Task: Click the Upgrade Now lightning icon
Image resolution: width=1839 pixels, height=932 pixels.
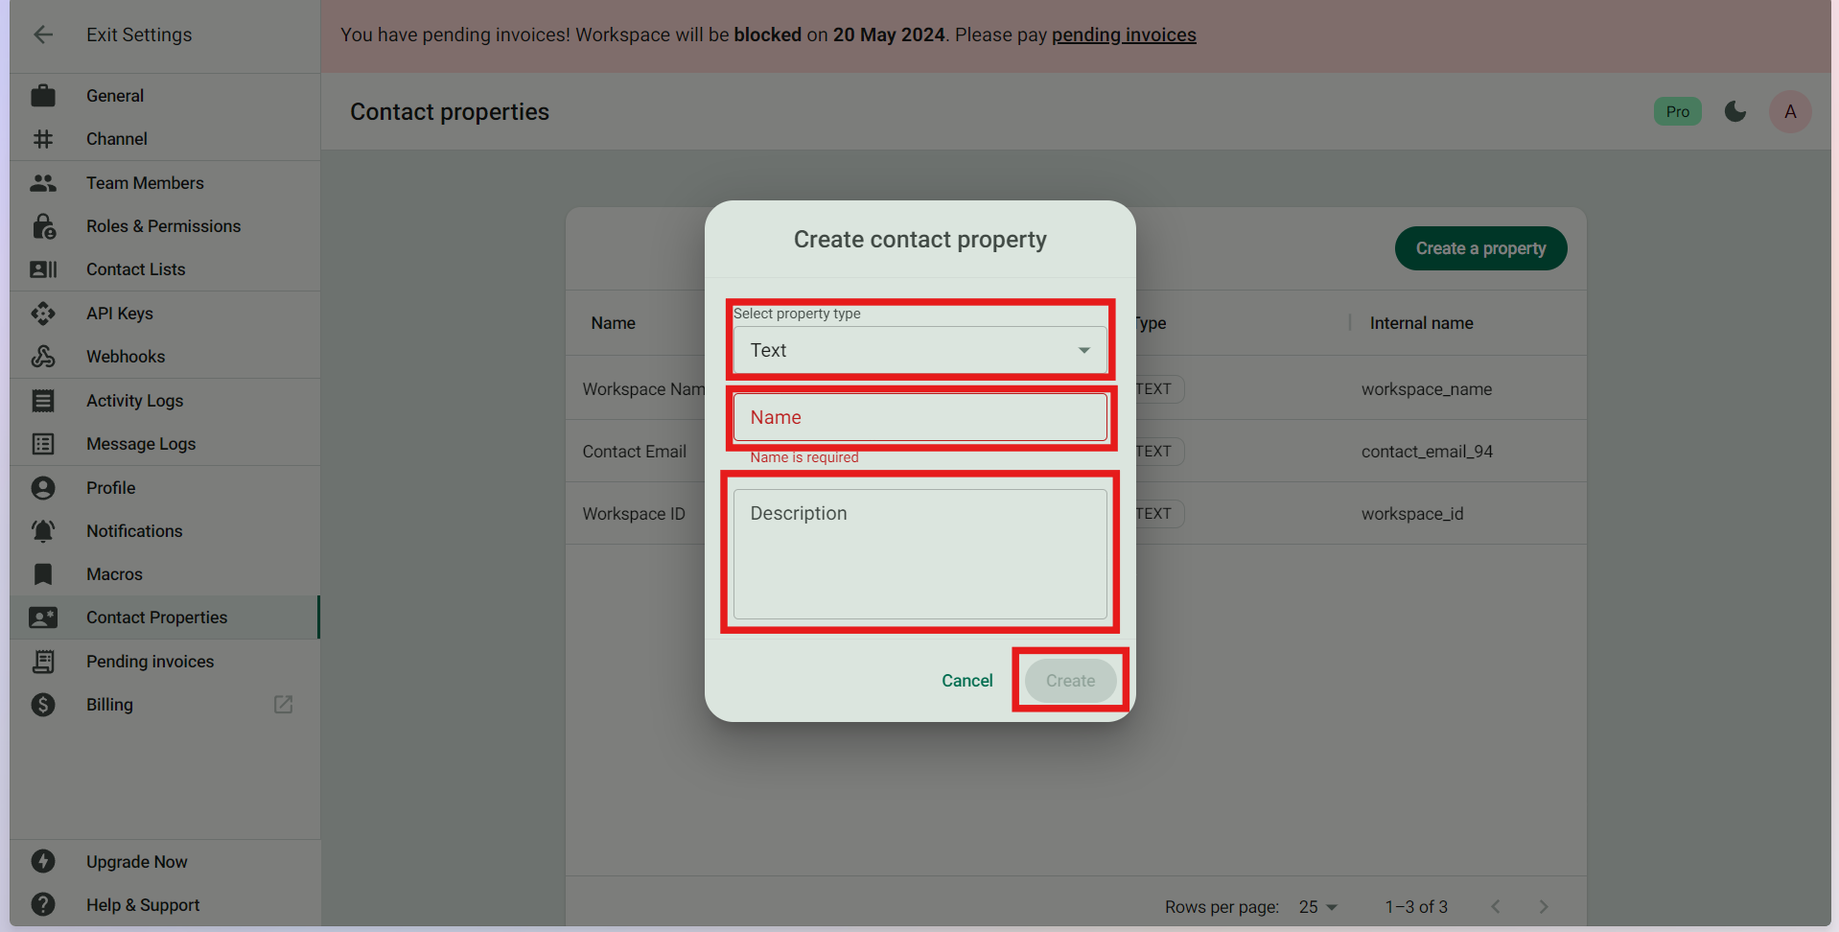Action: (x=43, y=861)
